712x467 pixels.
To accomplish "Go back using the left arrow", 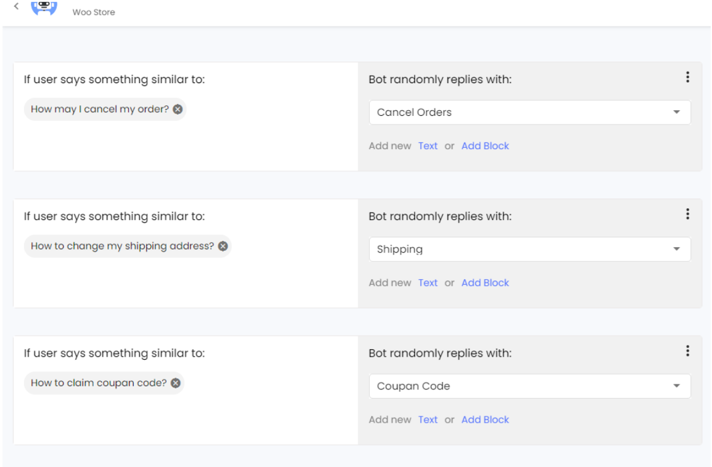I will pos(17,6).
